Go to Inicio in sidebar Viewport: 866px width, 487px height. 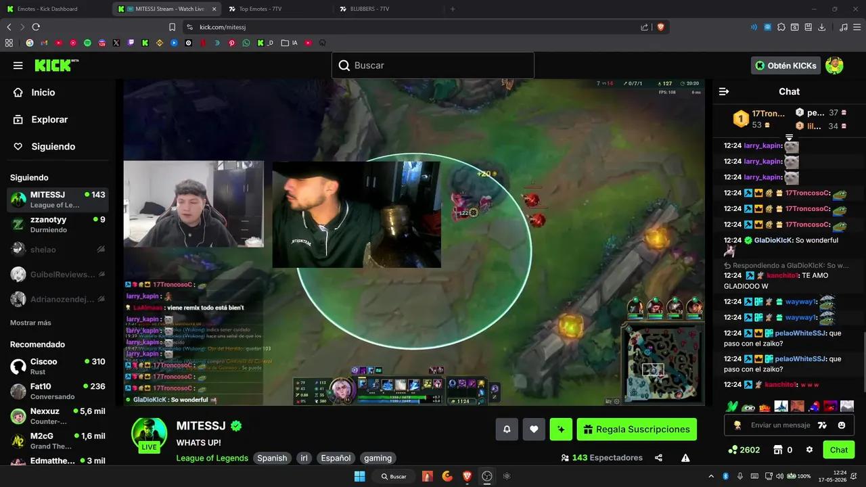coord(43,93)
